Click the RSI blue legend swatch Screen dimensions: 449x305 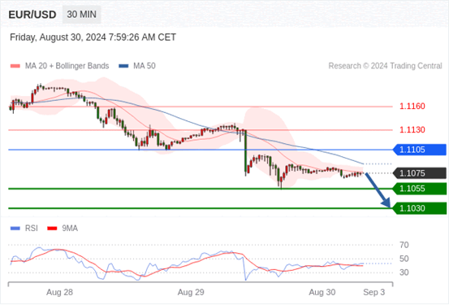coord(15,229)
